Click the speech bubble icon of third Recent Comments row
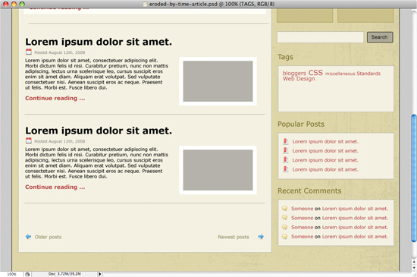The image size is (417, 277). [x=284, y=227]
